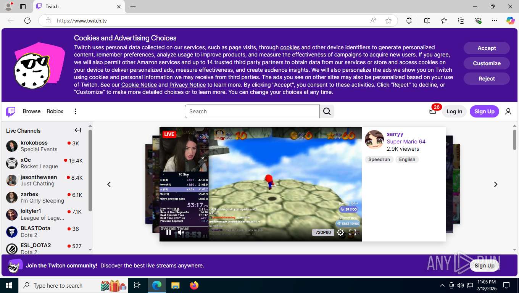Open the Cookie Notice link

pyautogui.click(x=139, y=85)
